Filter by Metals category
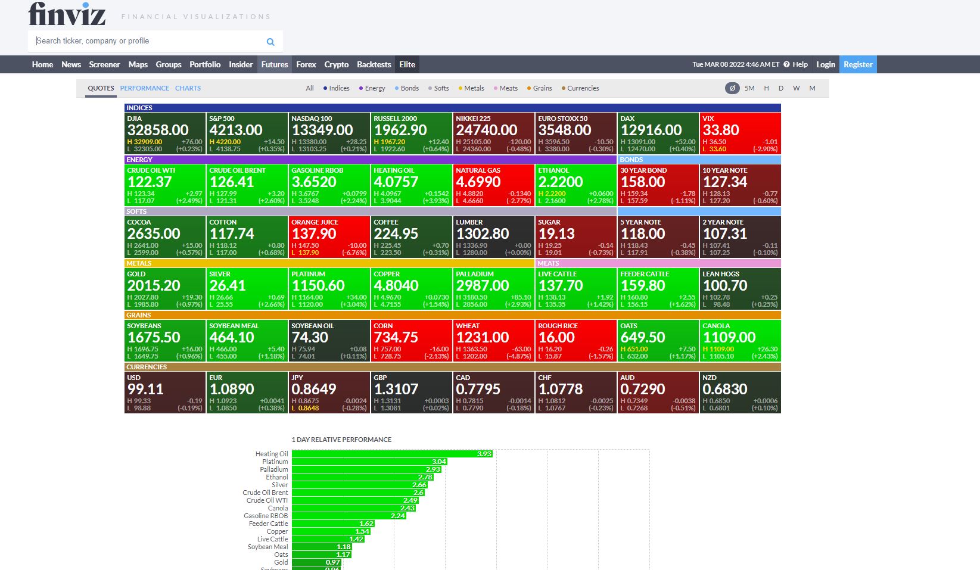This screenshot has width=980, height=570. [471, 88]
